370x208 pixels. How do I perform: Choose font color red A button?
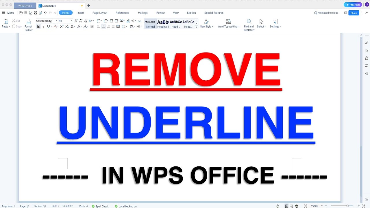tap(55, 27)
